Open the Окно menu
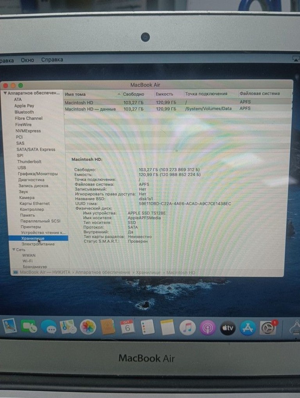This screenshot has height=398, width=300. point(27,60)
